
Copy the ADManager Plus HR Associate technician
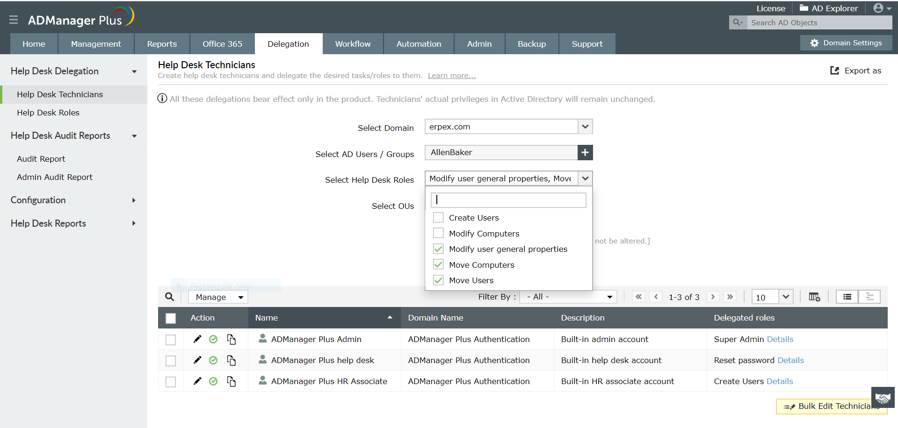click(x=231, y=381)
